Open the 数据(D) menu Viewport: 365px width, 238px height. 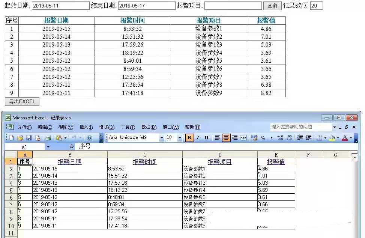[149, 127]
